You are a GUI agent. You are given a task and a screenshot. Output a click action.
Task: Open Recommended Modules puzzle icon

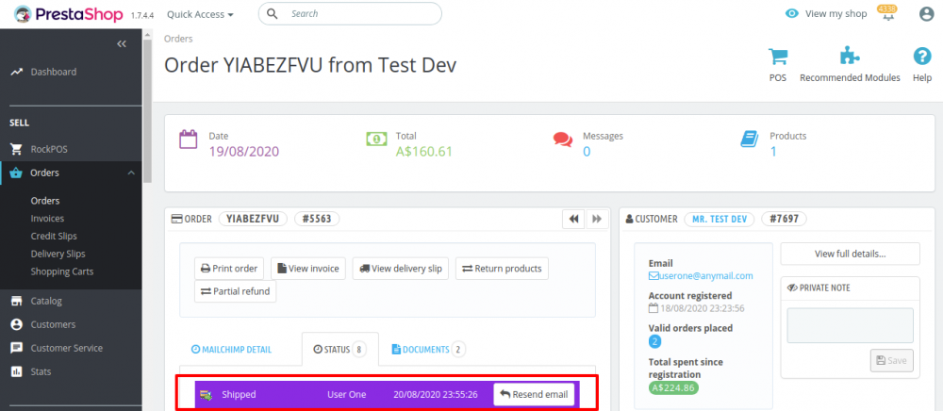coord(850,57)
